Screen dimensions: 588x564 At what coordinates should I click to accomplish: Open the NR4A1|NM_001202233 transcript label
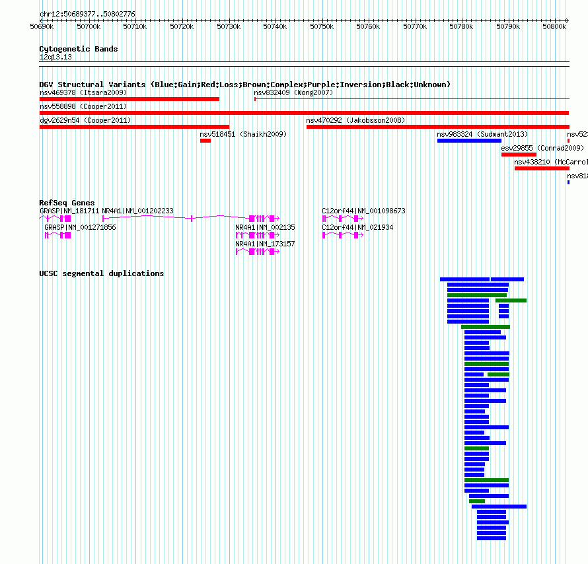137,211
